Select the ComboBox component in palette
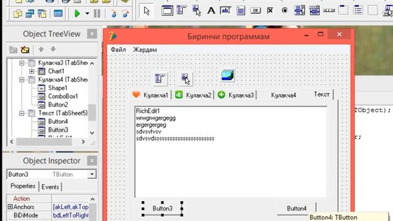This screenshot has height=221, width=393. pos(314,10)
